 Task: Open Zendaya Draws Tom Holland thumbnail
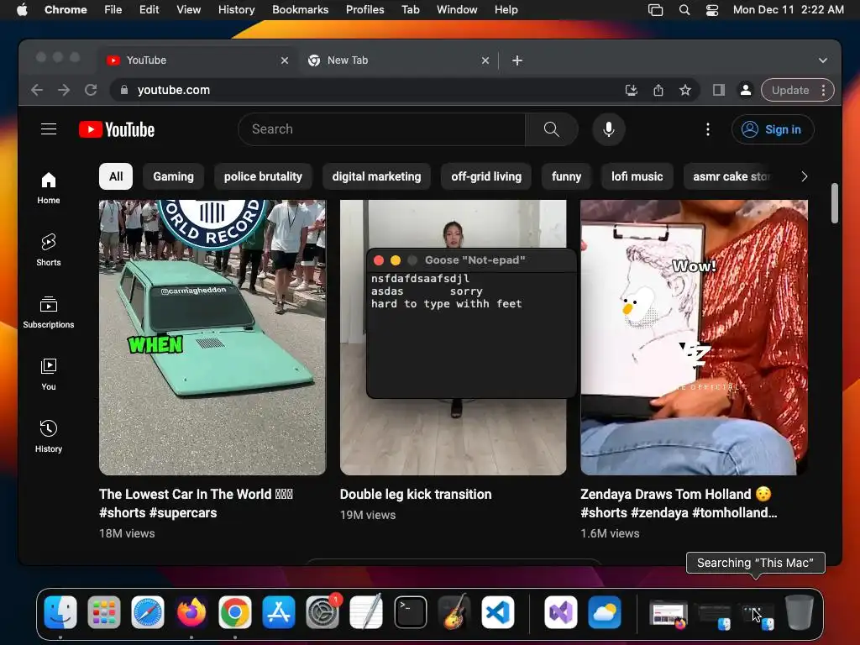click(x=694, y=338)
